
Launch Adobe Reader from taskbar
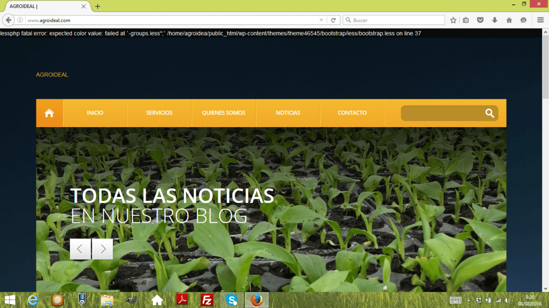click(x=182, y=300)
